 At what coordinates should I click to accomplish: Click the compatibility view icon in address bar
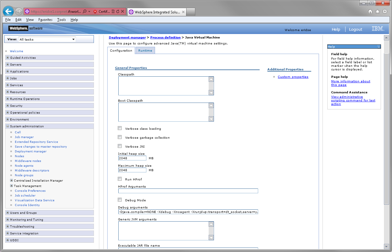point(113,12)
